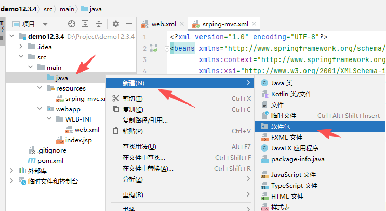Open pom.xml in the project tree
Screen dimensions: 386x211
(x=50, y=161)
